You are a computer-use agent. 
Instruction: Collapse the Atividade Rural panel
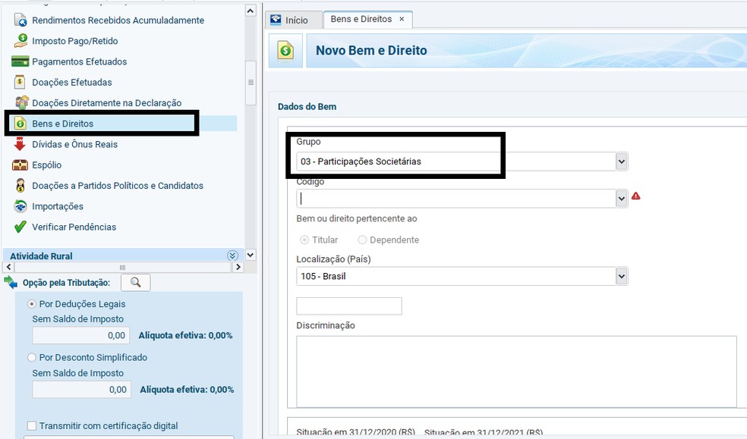pos(234,256)
